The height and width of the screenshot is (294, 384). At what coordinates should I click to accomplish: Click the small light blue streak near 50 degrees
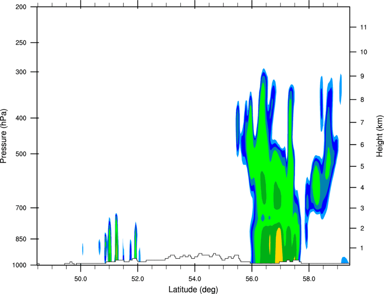(83, 249)
